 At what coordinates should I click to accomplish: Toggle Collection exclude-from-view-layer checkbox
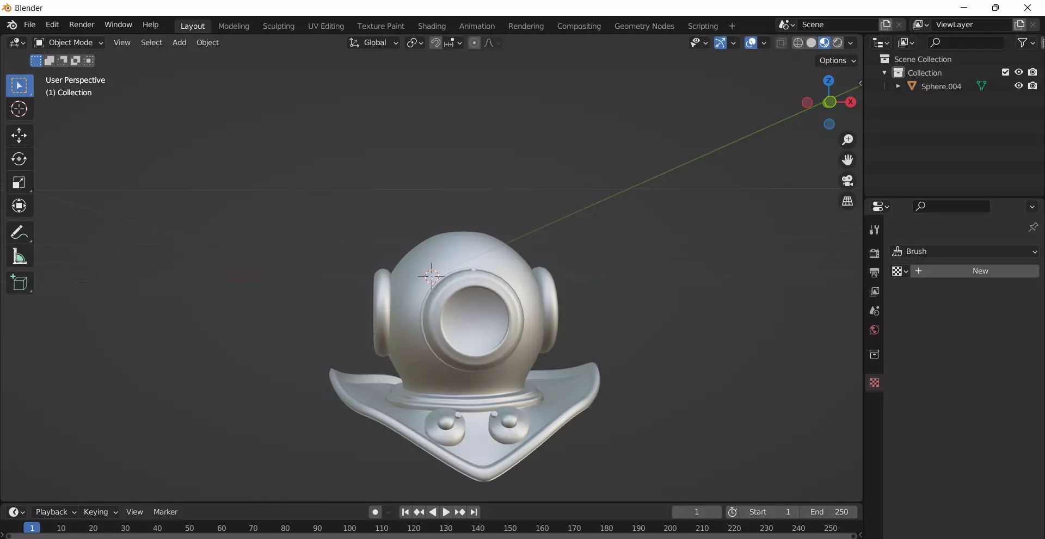pos(1005,72)
